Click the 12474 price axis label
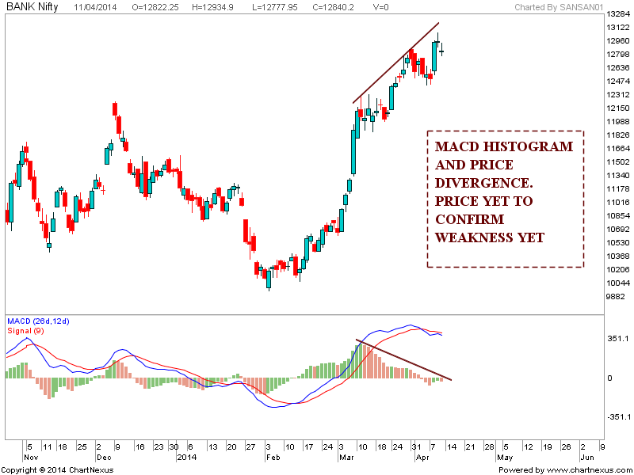 [618, 82]
